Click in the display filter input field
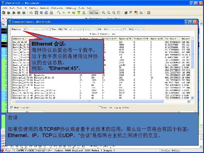Viewport: 204px width, 153px height. pyautogui.click(x=48, y=18)
